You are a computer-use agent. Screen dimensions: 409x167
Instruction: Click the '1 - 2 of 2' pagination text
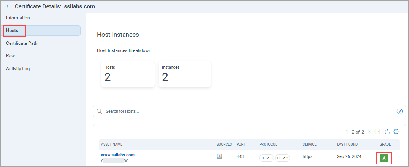click(x=355, y=132)
